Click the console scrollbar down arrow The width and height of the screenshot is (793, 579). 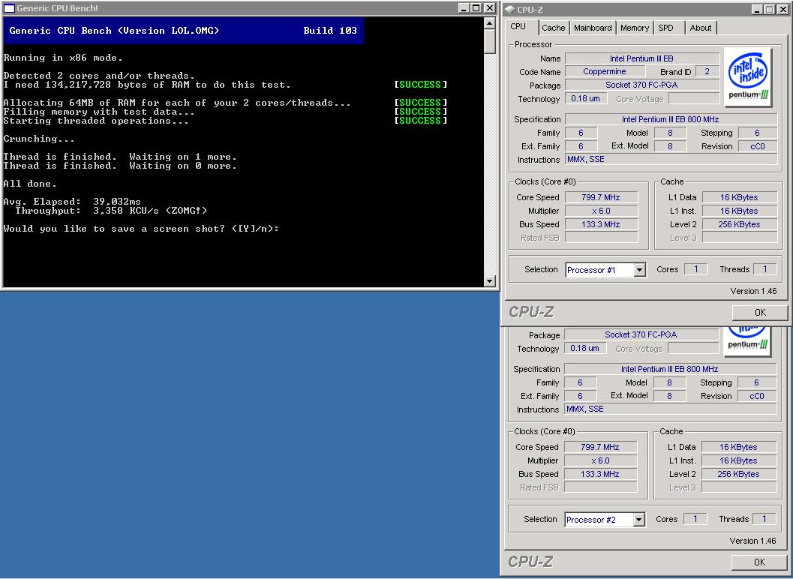pos(489,281)
